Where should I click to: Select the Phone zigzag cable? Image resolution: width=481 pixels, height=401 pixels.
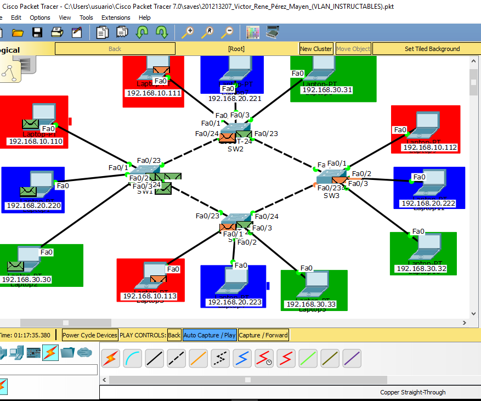[220, 358]
